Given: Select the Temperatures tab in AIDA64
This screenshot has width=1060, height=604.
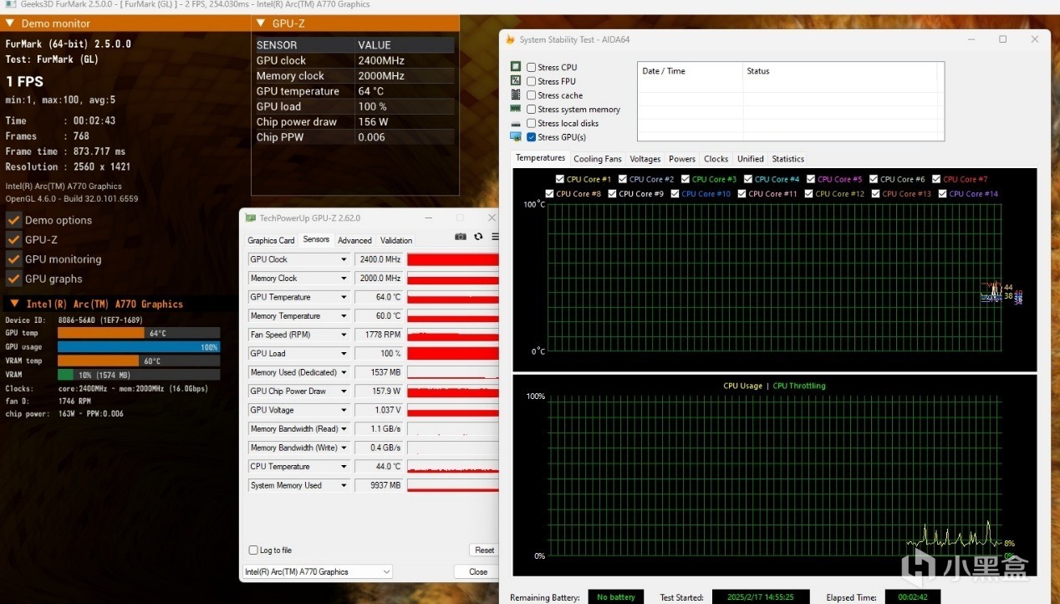Looking at the screenshot, I should (x=540, y=158).
